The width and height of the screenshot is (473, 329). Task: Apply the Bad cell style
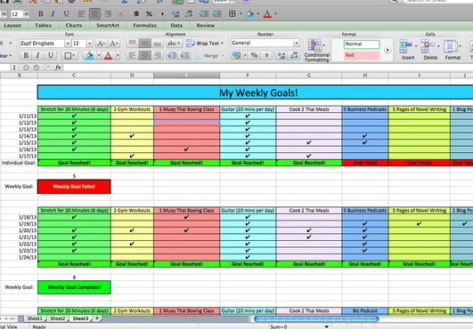coord(362,55)
